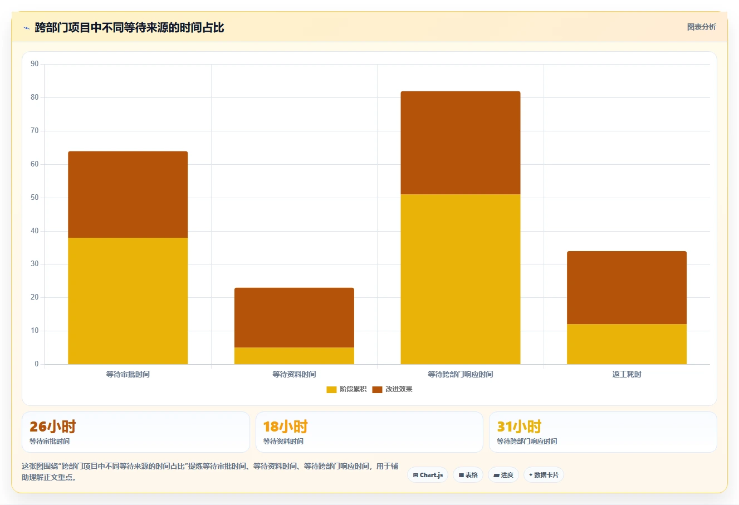Open the 26小时 等待审批时间 card
This screenshot has height=505, width=739.
[135, 432]
